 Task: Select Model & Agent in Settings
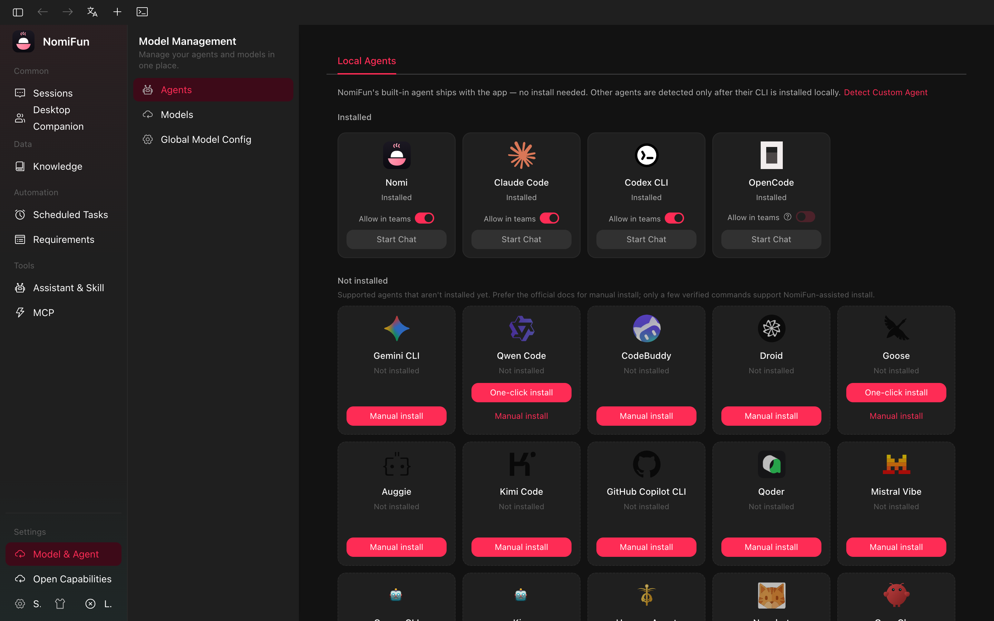(x=64, y=554)
